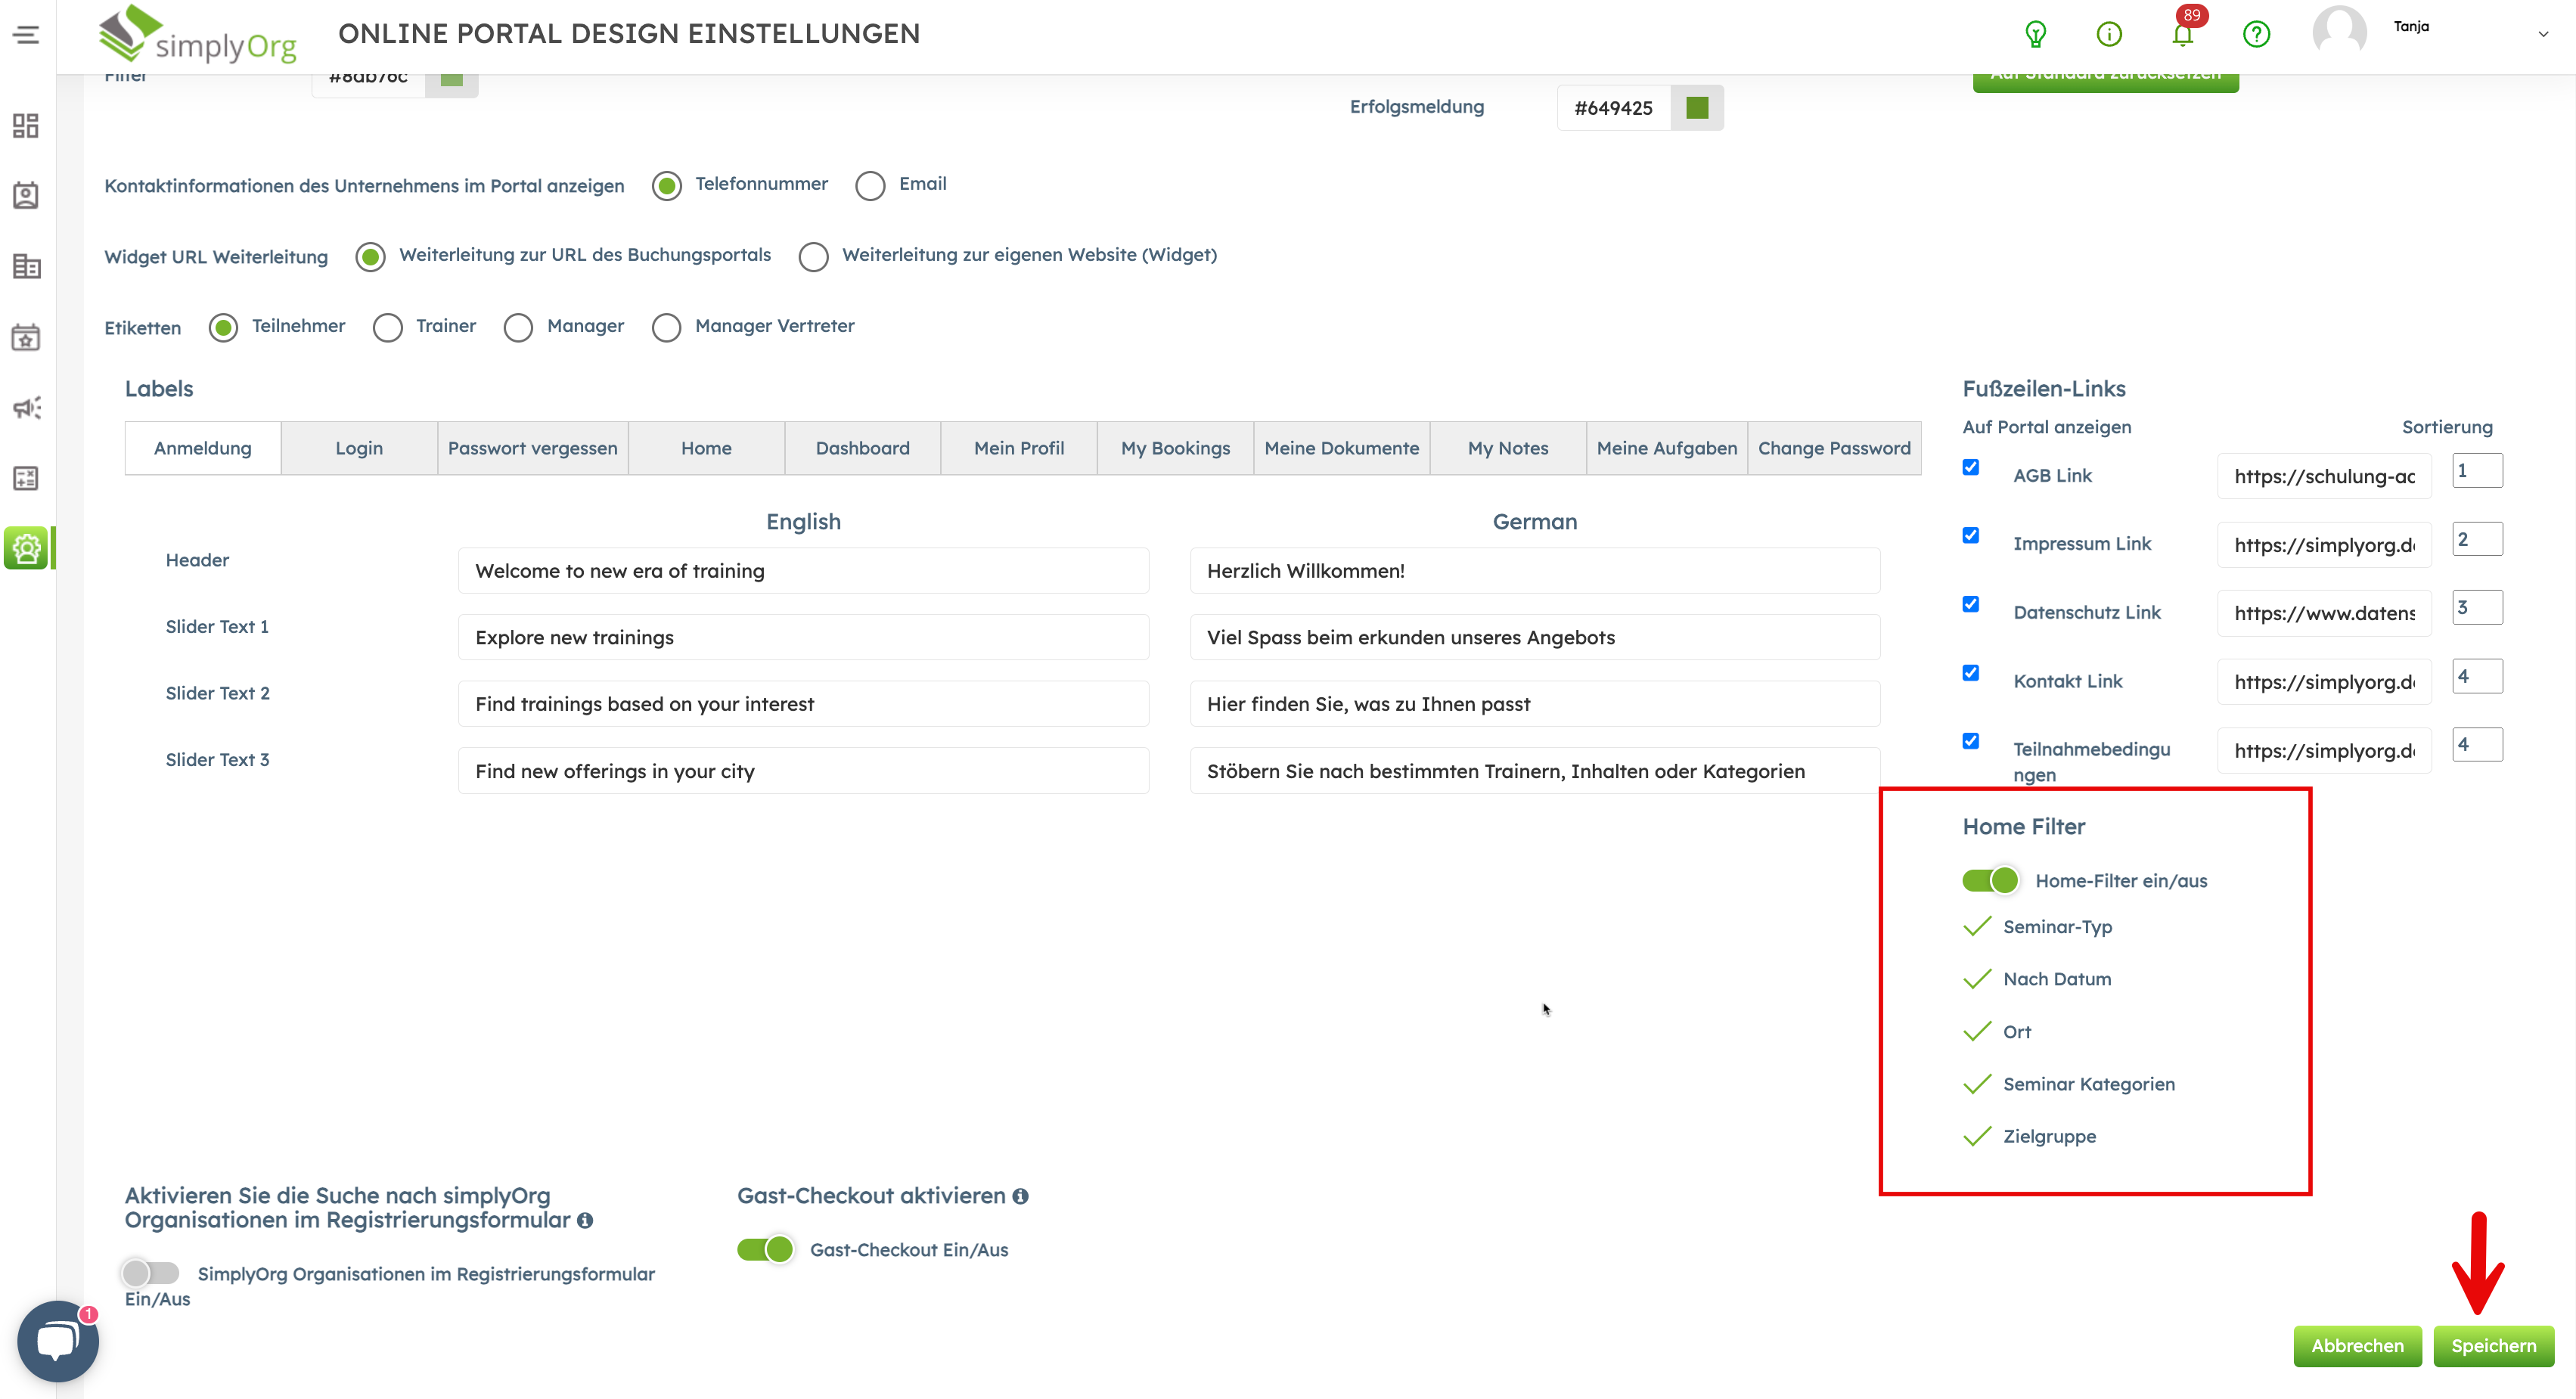Open the hamburger menu icon
Image resolution: width=2576 pixels, height=1399 pixels.
tap(26, 35)
